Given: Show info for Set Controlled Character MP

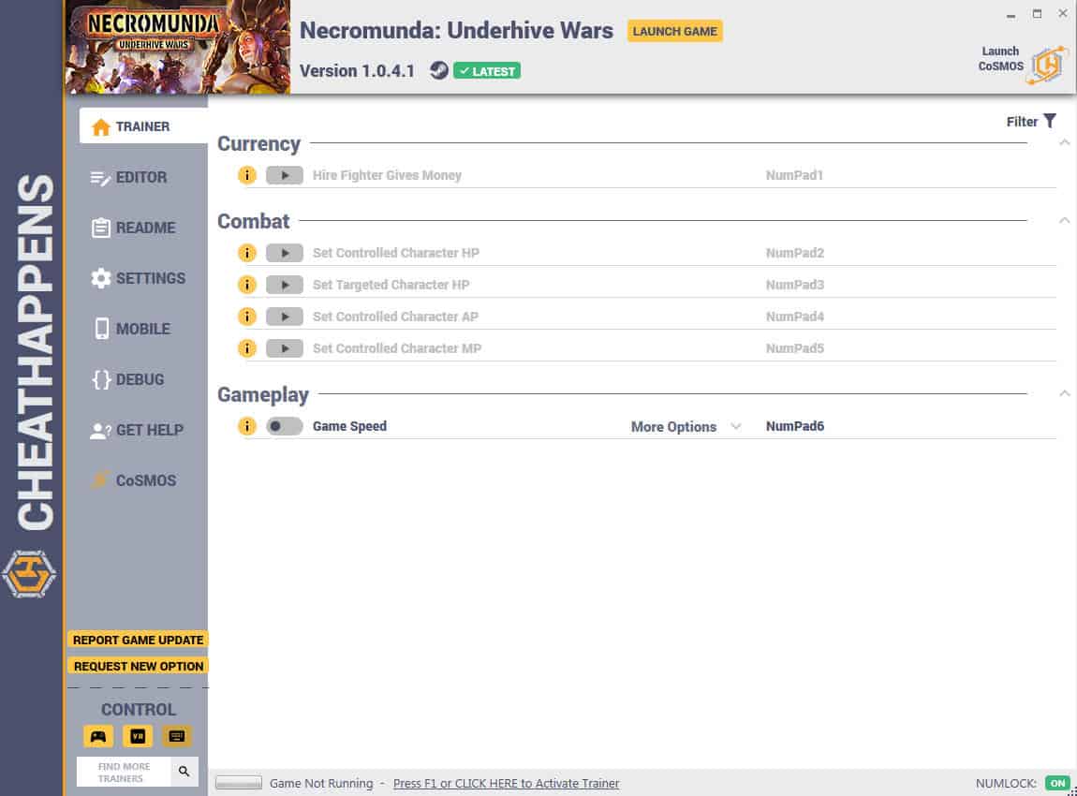Looking at the screenshot, I should click(246, 348).
